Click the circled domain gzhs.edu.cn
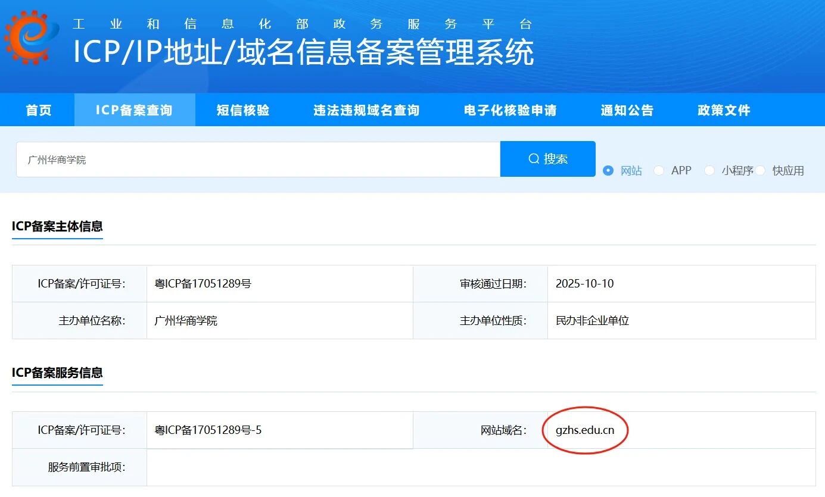 click(584, 430)
